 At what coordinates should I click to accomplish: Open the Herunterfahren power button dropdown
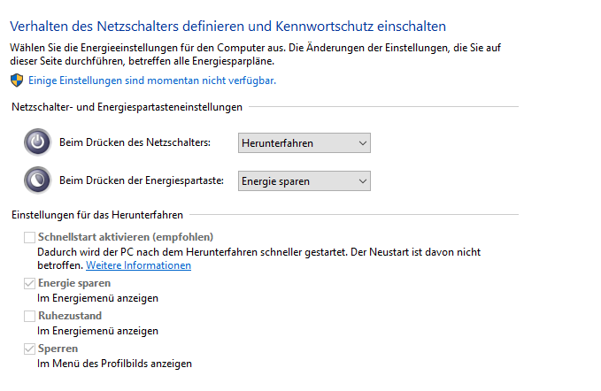coord(304,142)
